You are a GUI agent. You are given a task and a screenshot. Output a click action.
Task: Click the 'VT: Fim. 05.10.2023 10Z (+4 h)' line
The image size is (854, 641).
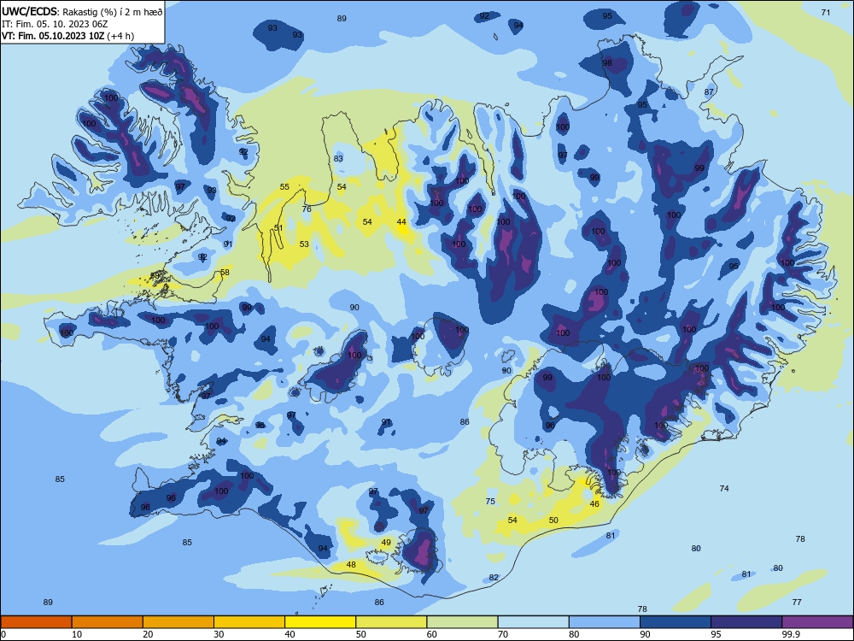click(x=67, y=36)
